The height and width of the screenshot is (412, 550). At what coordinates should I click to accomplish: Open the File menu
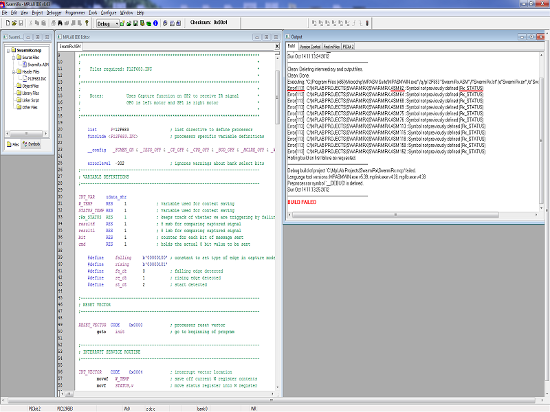point(5,13)
